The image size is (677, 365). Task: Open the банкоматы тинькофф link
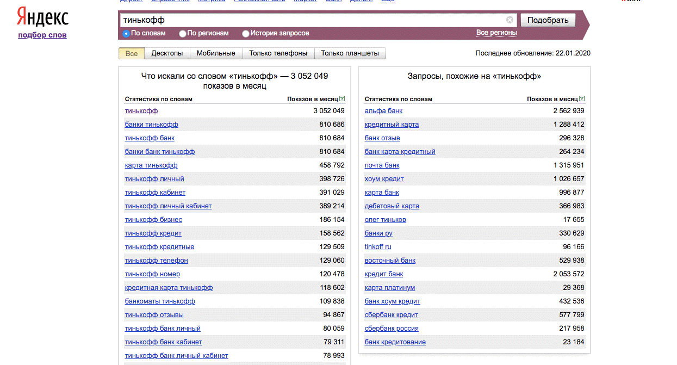160,301
